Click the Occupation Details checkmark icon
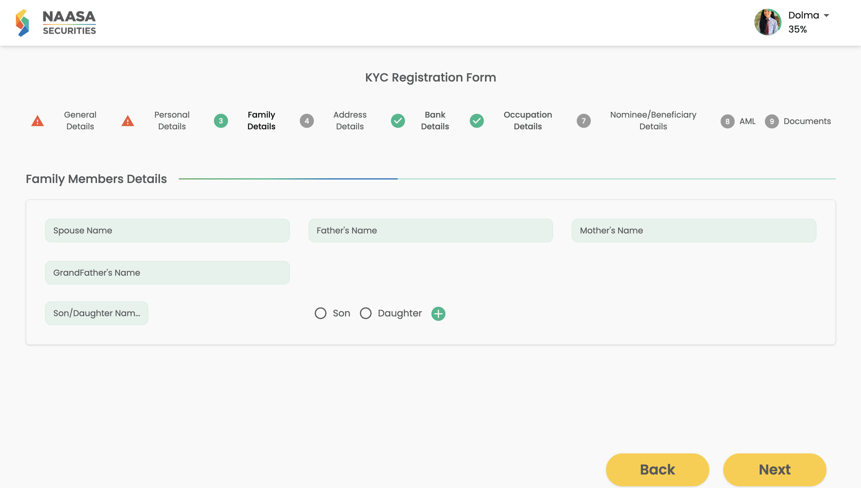861x488 pixels. point(477,121)
